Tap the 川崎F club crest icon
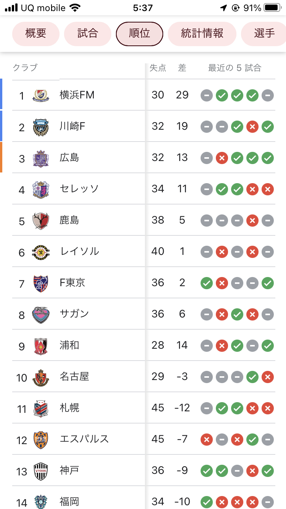The image size is (286, 509). 40,127
